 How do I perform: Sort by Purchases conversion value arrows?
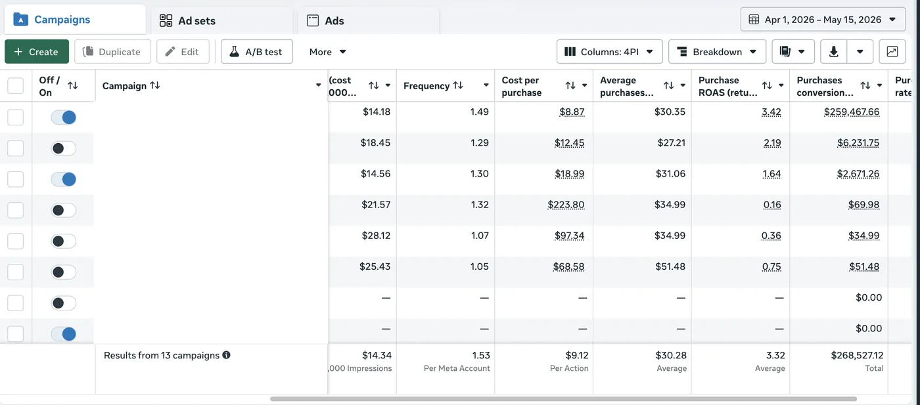(865, 86)
